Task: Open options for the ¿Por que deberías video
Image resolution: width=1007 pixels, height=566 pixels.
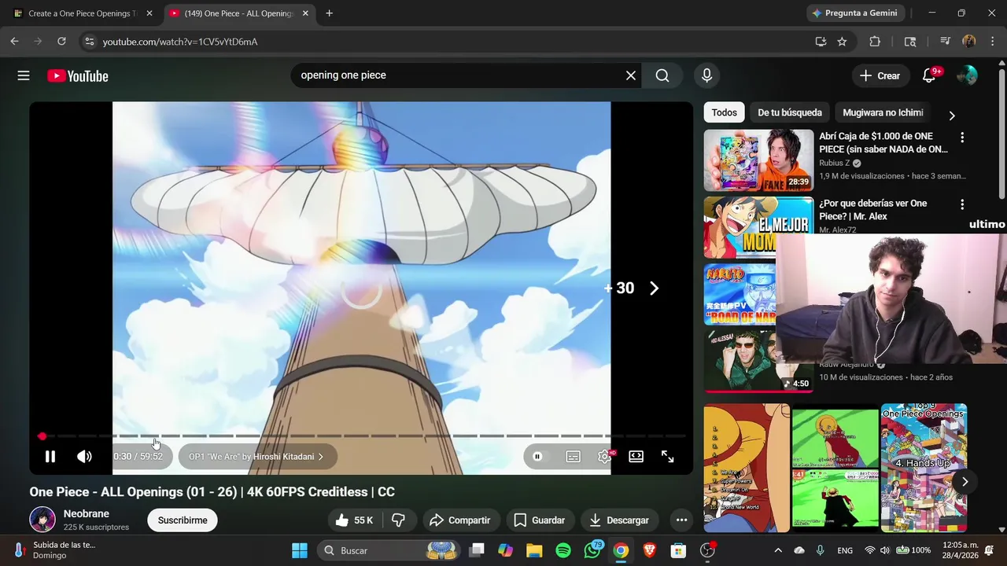Action: tap(961, 204)
